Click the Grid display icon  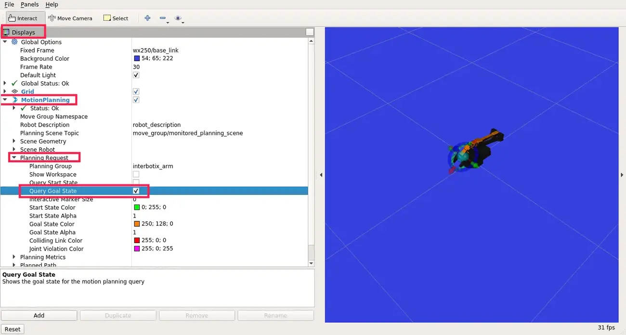pos(15,91)
